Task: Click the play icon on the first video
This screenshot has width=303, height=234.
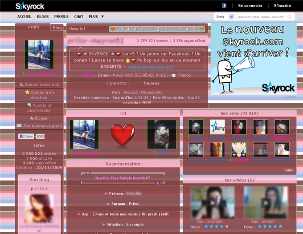Action: [213, 203]
